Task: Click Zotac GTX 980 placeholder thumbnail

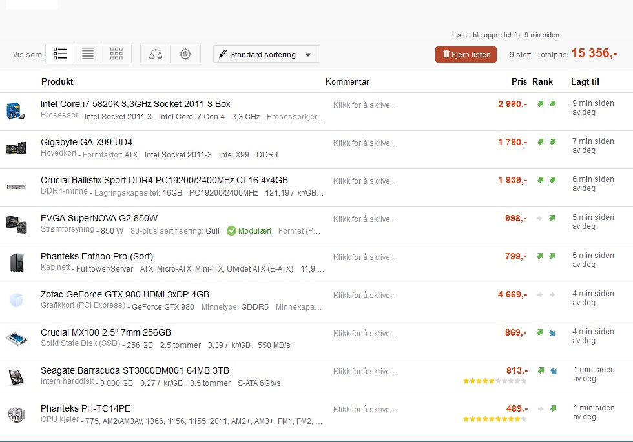Action: click(16, 300)
